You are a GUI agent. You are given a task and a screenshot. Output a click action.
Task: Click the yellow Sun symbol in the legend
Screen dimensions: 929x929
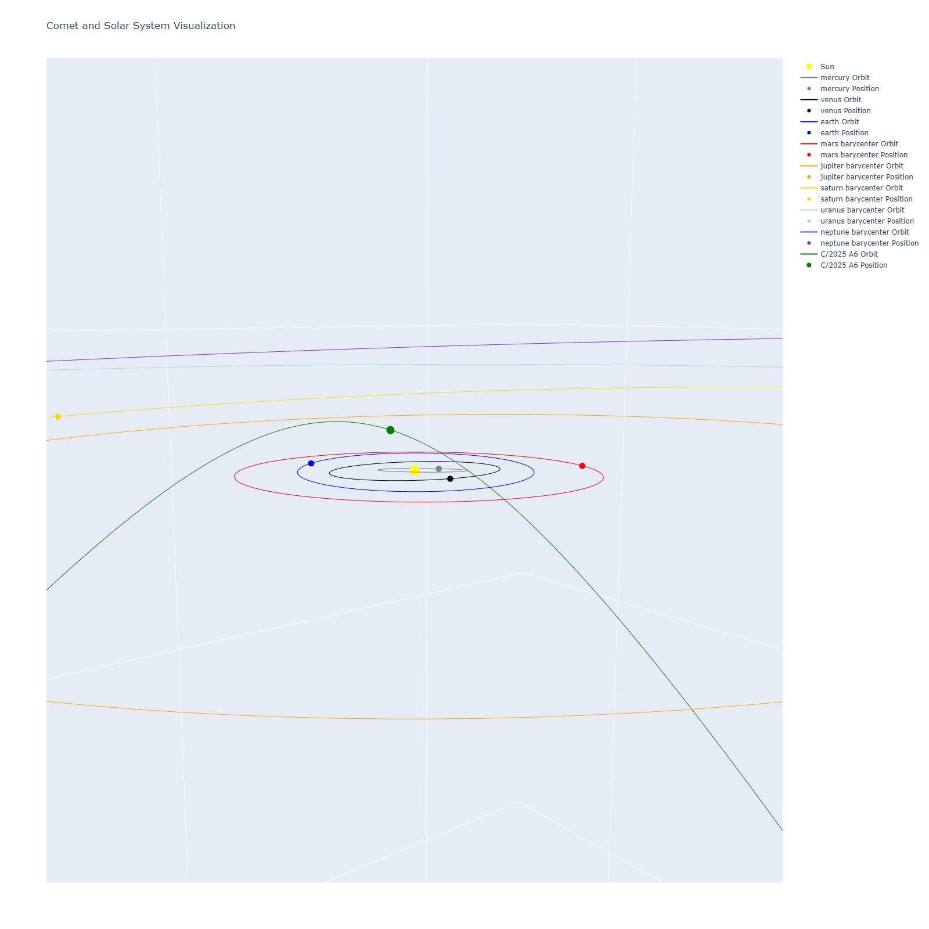click(809, 67)
